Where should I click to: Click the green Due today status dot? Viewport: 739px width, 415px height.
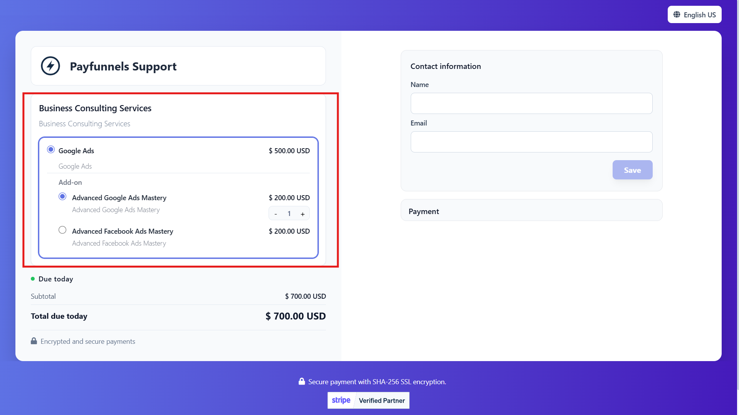pos(33,279)
